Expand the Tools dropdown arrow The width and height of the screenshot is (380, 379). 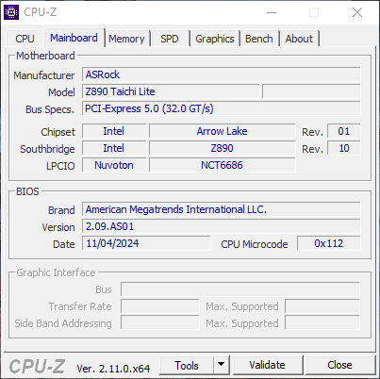[x=222, y=365]
